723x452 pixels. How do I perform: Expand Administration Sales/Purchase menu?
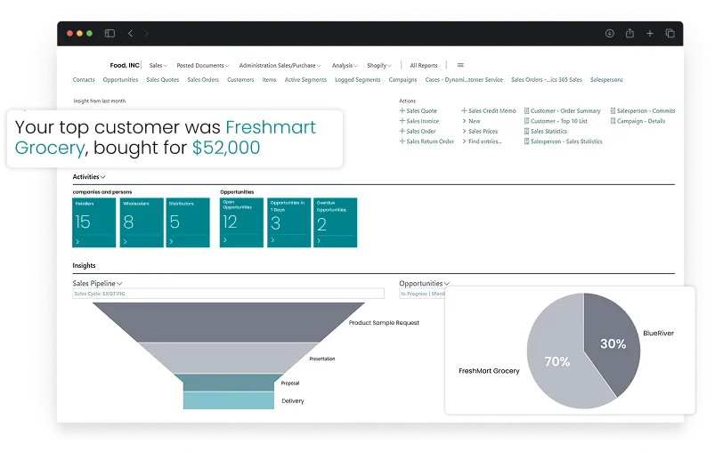click(x=280, y=66)
